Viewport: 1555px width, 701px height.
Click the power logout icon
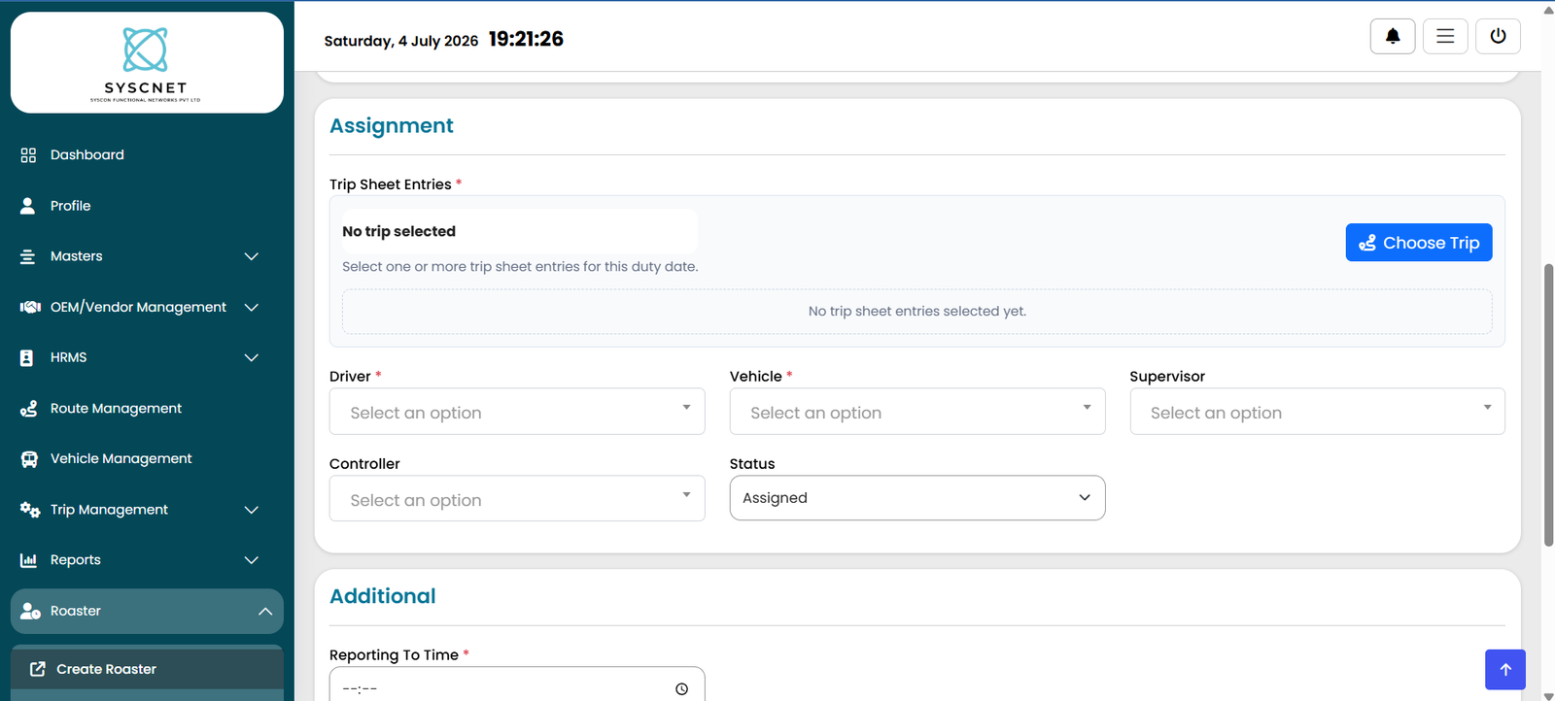[1498, 37]
